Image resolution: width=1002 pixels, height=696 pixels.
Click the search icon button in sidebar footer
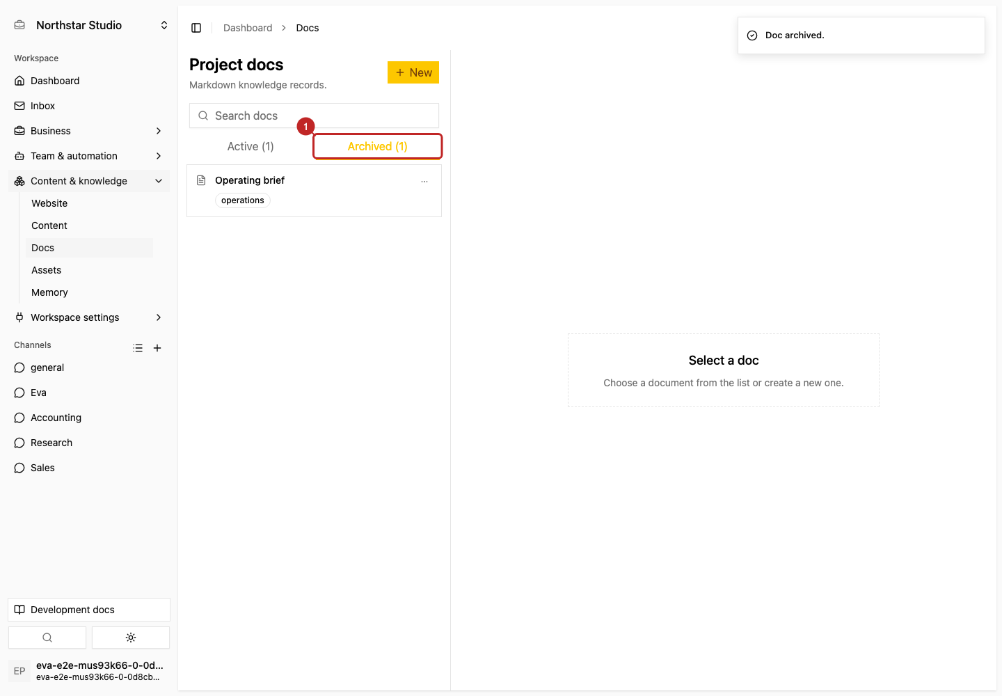tap(47, 638)
